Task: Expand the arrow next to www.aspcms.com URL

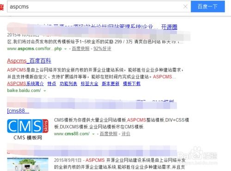Action: coord(66,49)
